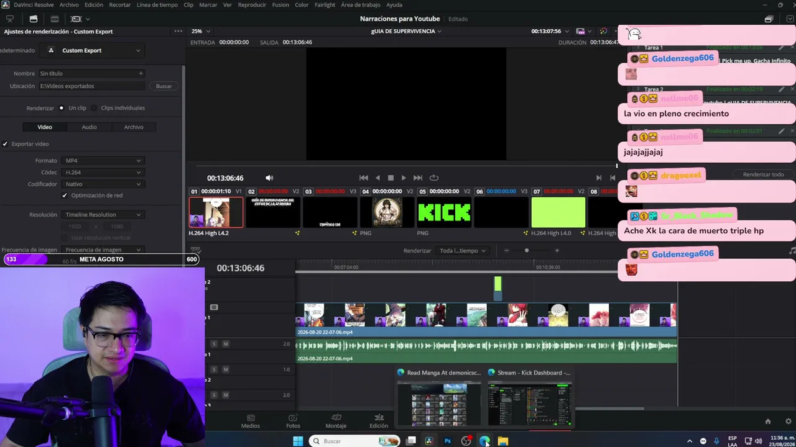Open Windows Start menu
Image resolution: width=796 pixels, height=447 pixels.
[x=298, y=441]
